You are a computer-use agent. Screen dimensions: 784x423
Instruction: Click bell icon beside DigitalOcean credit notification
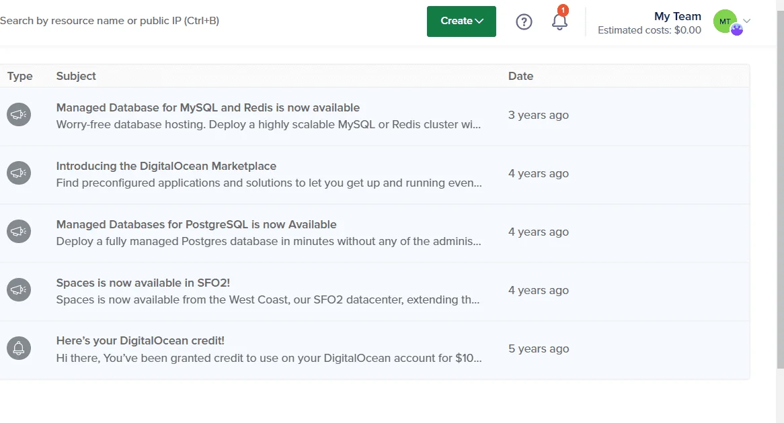[x=19, y=348]
